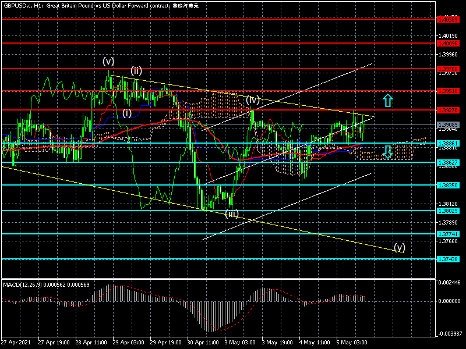Screen dimensions: 466x349
Task: Click the 27 Apr 2021 date label
Action: [16, 343]
